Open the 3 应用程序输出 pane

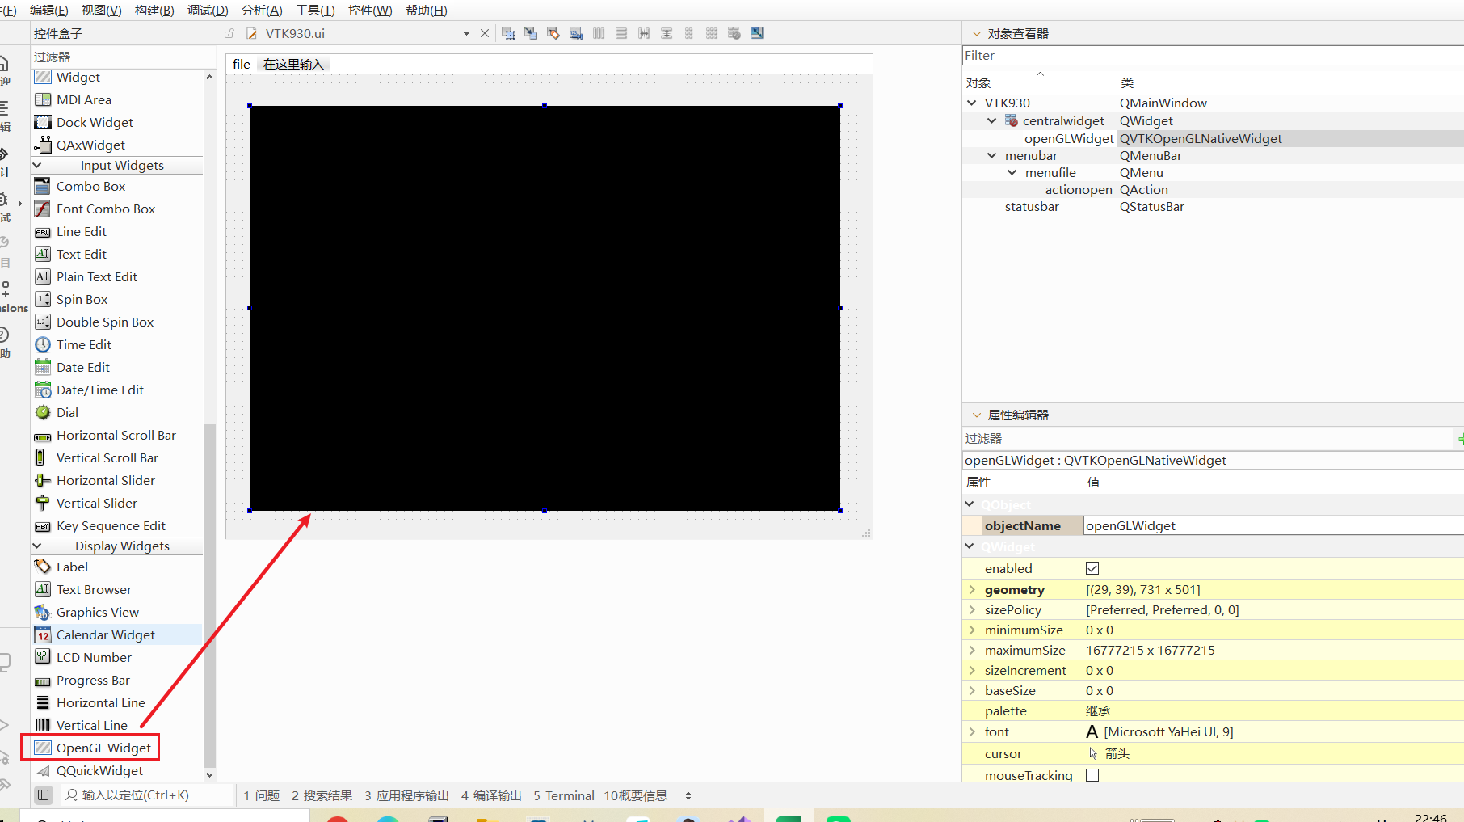coord(406,795)
